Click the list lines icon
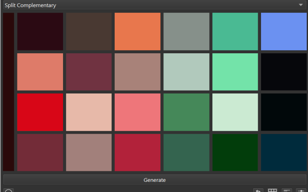 (287, 191)
